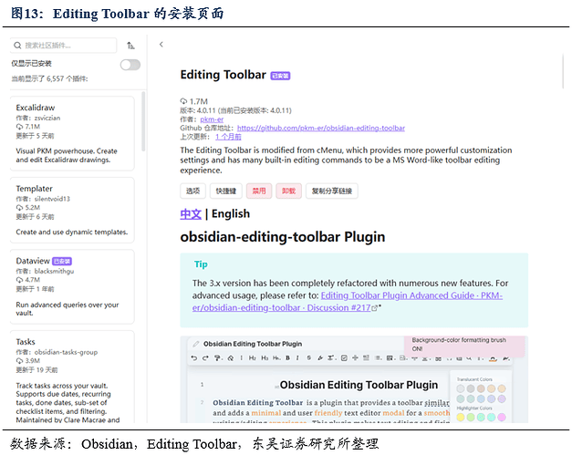Open the GitHub repository URL link

click(x=321, y=128)
